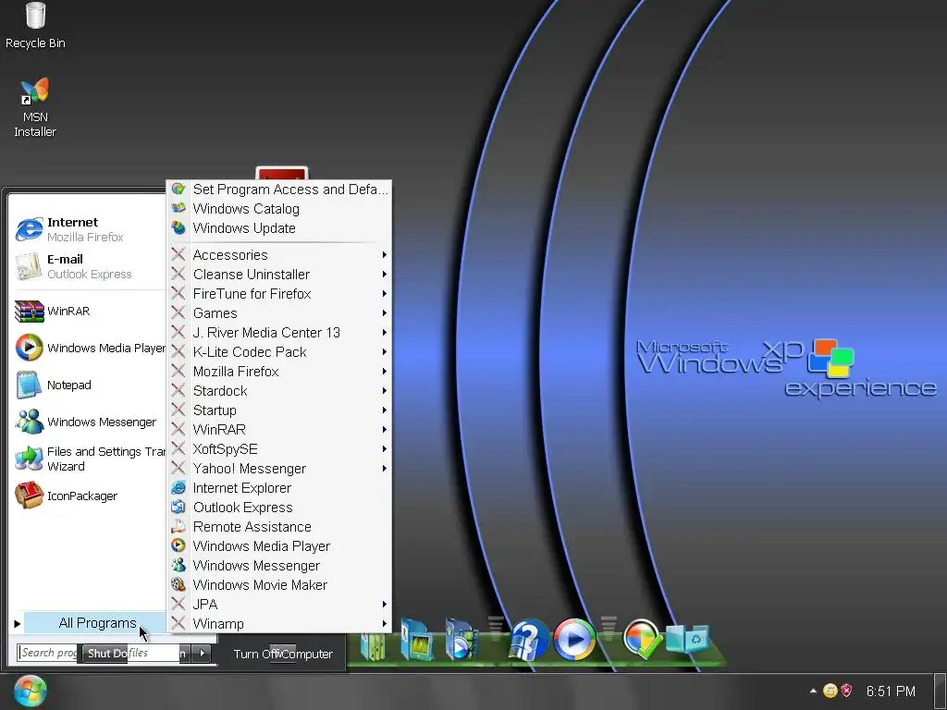The width and height of the screenshot is (947, 710).
Task: Open Files and Settings Transfer Wizard
Action: [90, 459]
